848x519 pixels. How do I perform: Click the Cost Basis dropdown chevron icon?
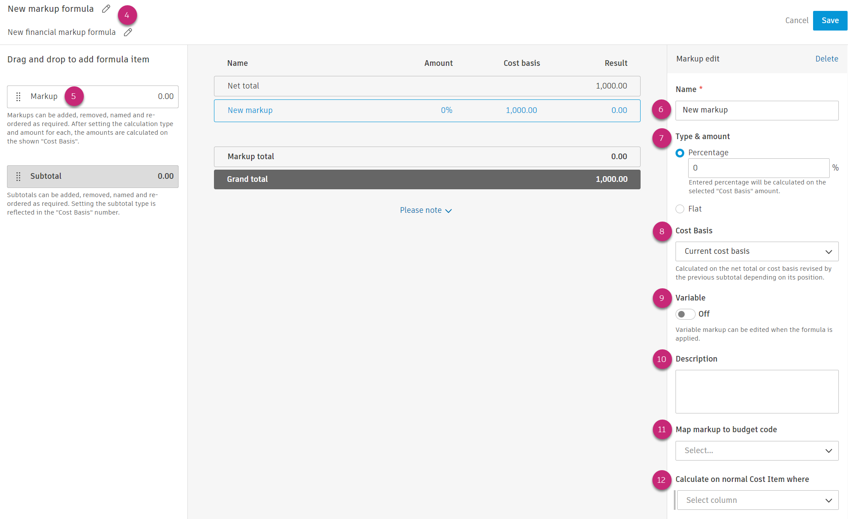point(828,252)
